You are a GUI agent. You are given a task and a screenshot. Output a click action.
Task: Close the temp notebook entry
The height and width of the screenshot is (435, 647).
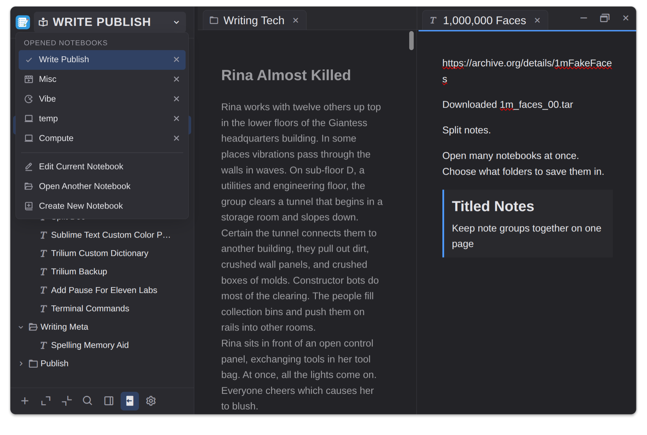[176, 118]
